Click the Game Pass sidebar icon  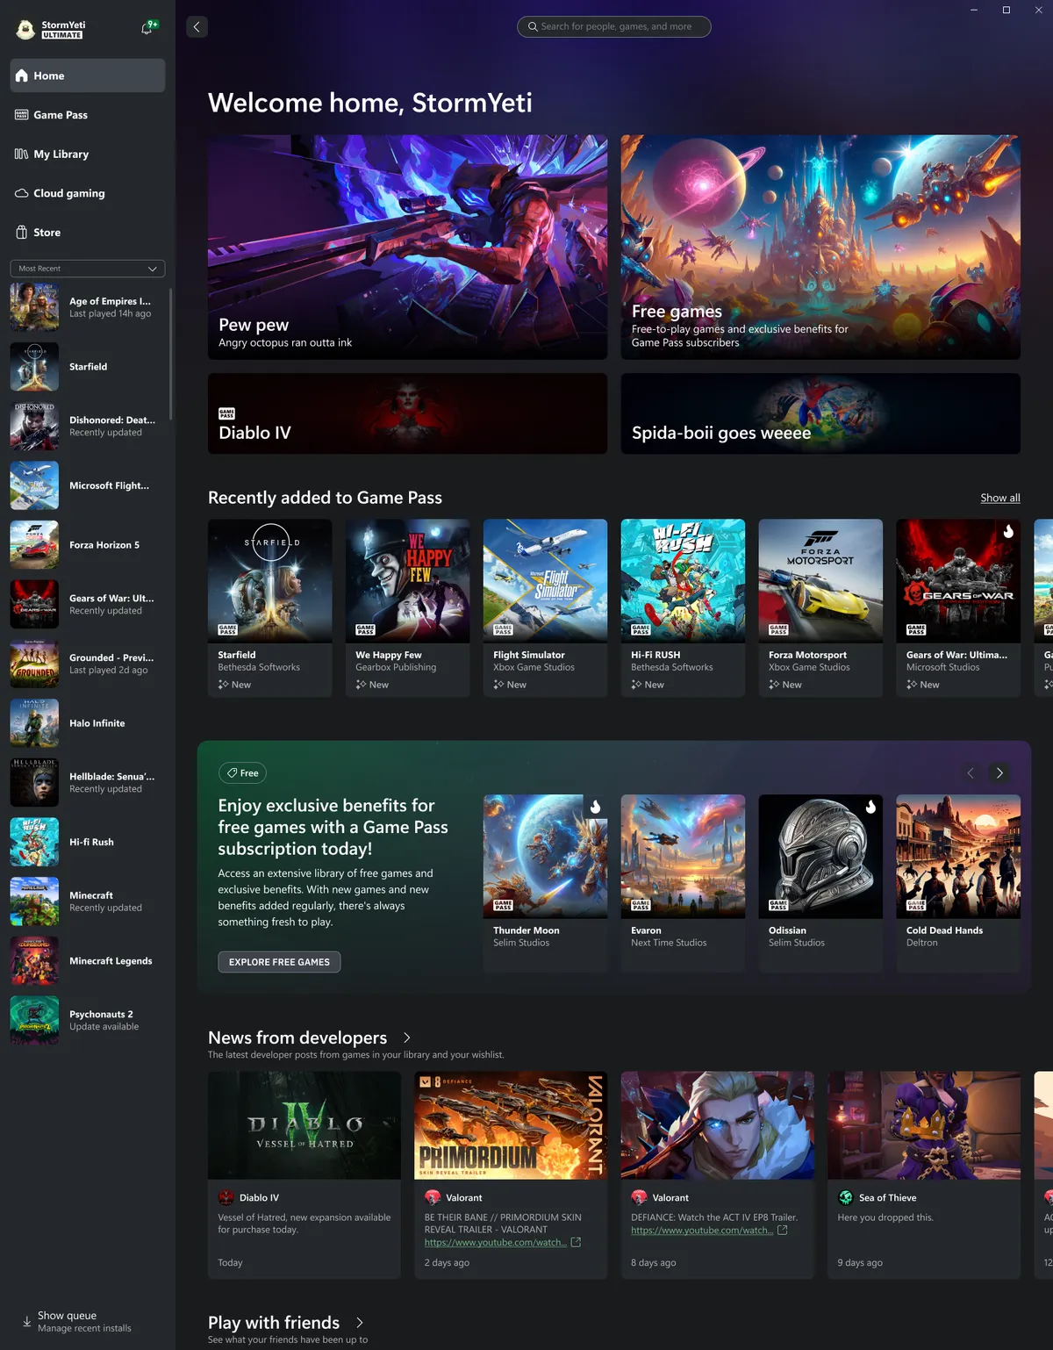(22, 115)
